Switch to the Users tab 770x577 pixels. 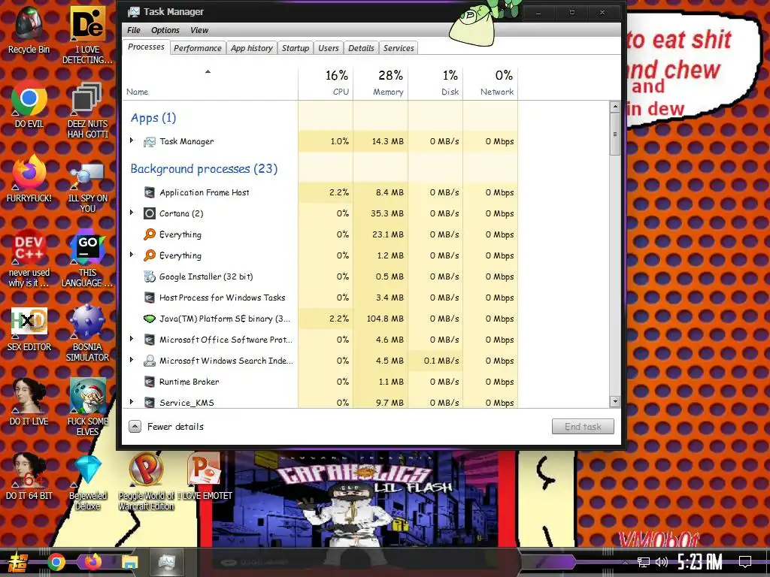point(329,48)
